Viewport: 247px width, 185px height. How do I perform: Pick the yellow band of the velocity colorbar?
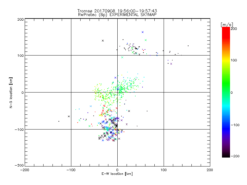pyautogui.click(x=226, y=60)
